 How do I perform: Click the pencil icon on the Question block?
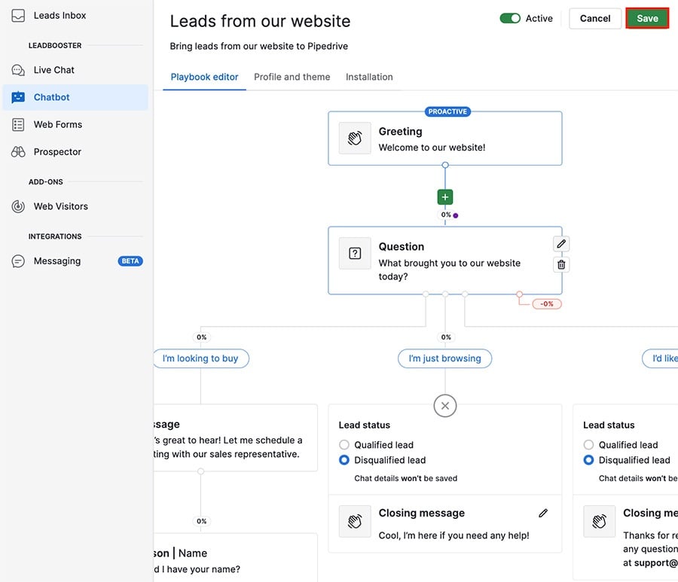click(x=560, y=243)
